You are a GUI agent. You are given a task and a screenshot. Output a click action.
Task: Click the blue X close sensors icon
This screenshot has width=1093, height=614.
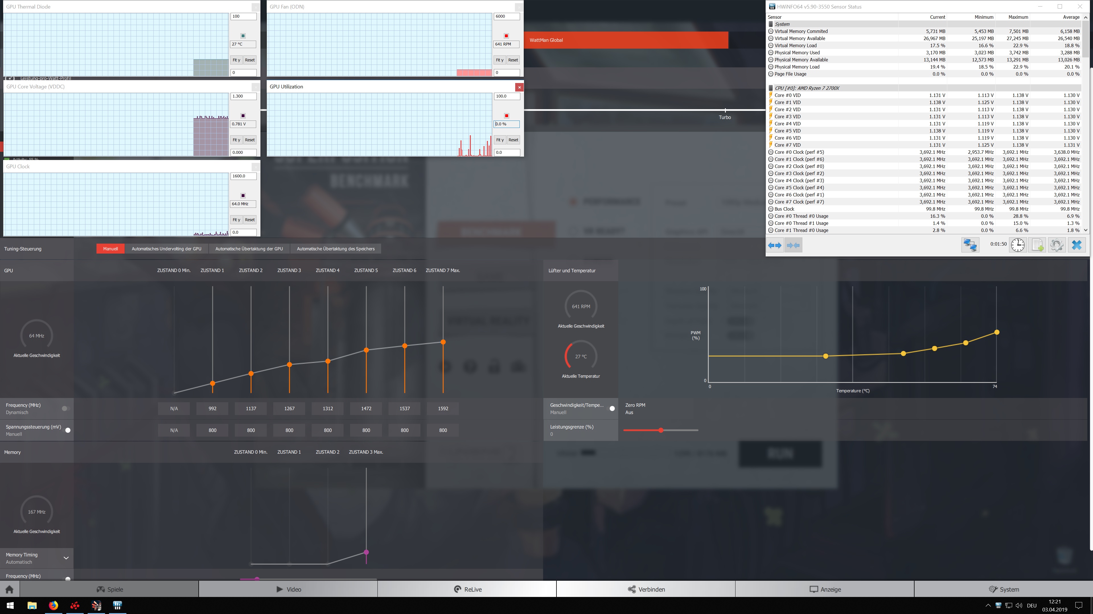1076,245
